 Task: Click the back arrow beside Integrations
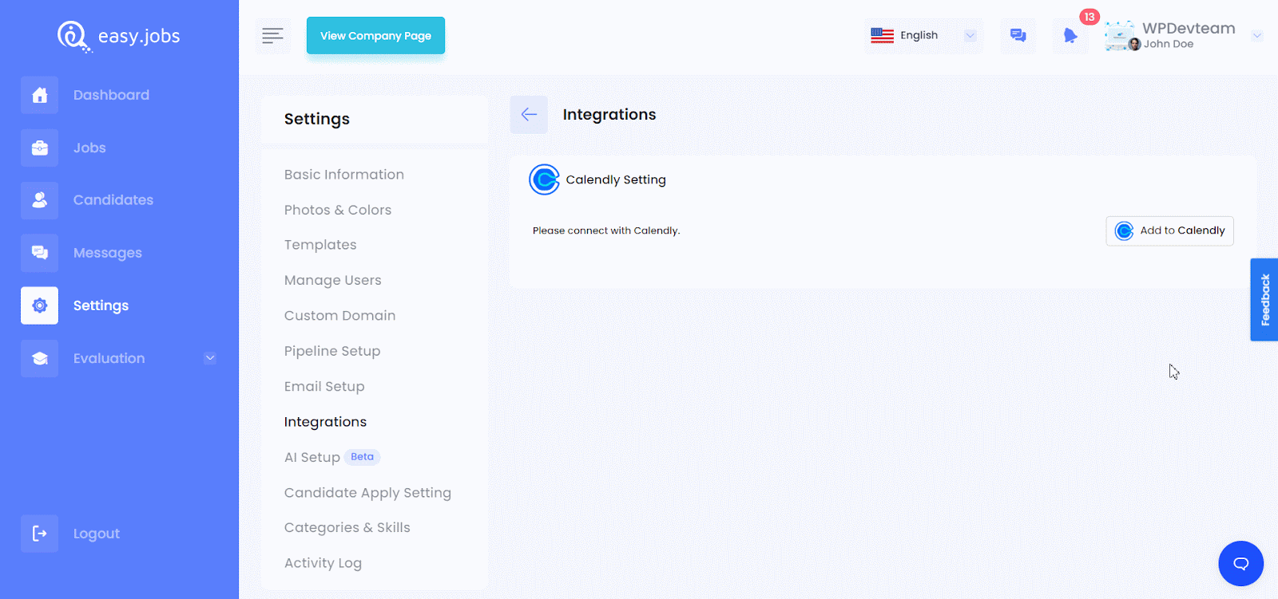(529, 115)
